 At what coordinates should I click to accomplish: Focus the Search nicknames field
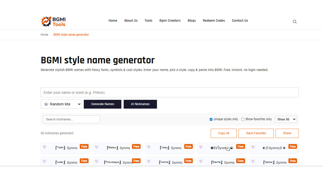click(71, 119)
